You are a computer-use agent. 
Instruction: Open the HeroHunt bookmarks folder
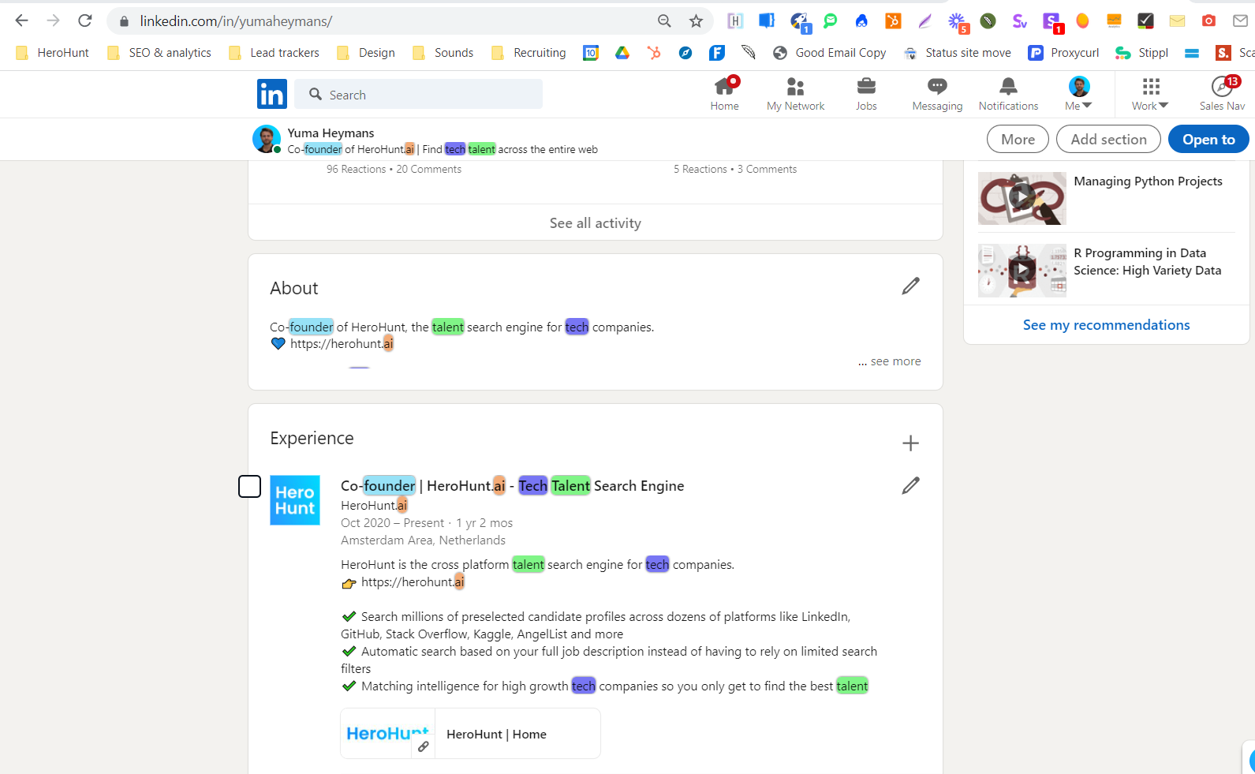point(53,53)
